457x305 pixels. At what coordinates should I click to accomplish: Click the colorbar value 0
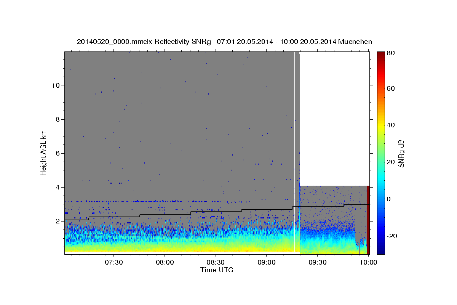(389, 199)
